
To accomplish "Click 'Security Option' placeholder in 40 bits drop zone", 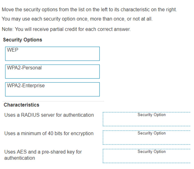I will click(152, 133).
